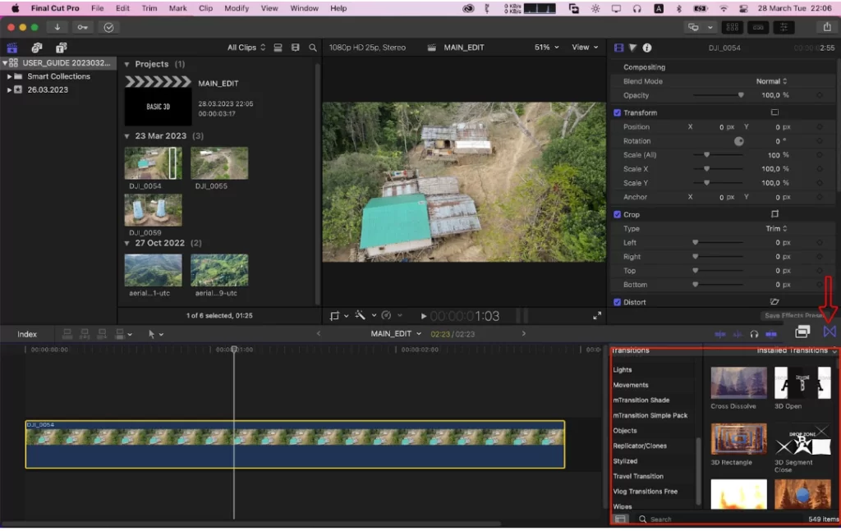Toggle timeline snapping icon

coord(771,334)
